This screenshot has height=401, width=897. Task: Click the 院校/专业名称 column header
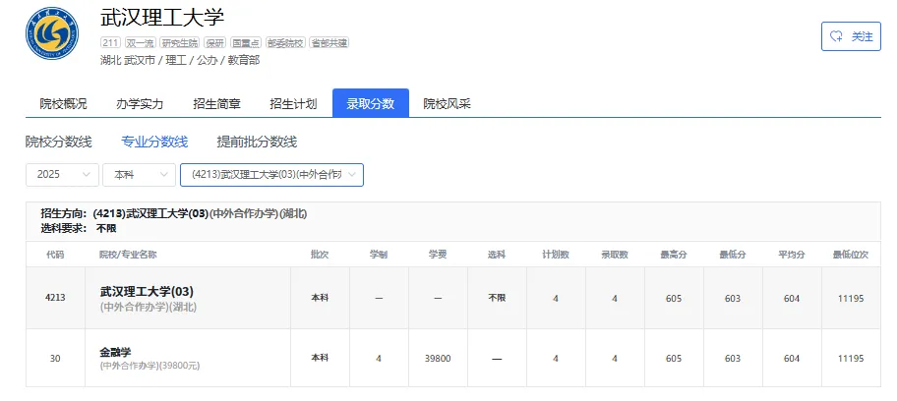pyautogui.click(x=128, y=255)
